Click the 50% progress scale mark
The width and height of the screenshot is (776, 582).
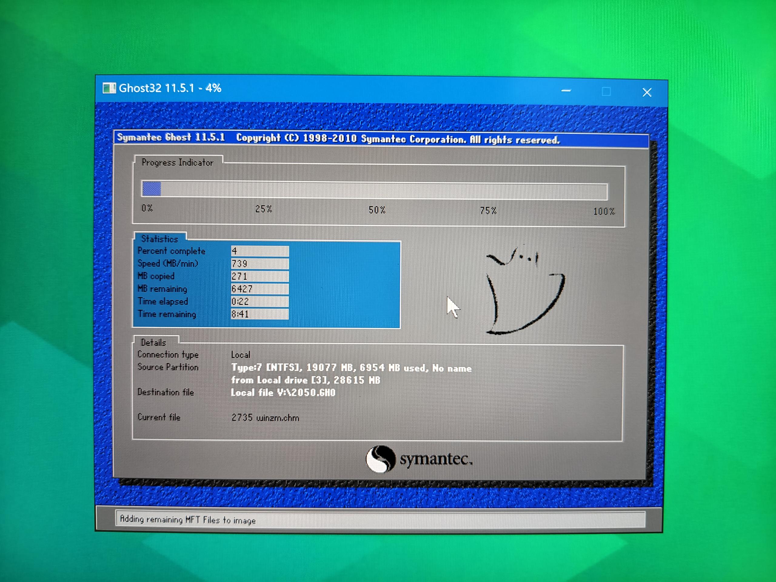pos(377,210)
